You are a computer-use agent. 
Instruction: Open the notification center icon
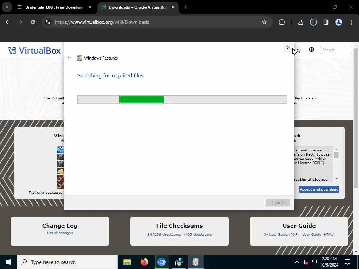click(347, 262)
